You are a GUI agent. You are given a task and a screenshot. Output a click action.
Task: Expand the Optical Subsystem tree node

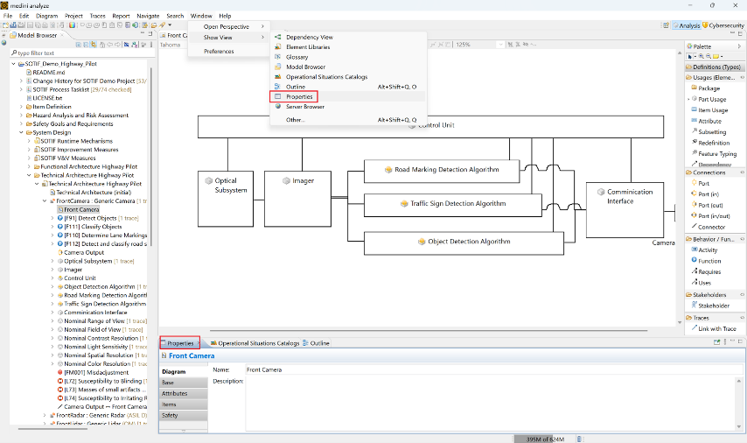[x=52, y=261]
